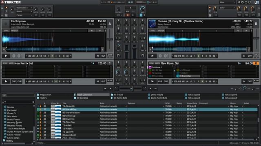
Task: Click Deck B beatjump forward button
Action: pos(246,31)
